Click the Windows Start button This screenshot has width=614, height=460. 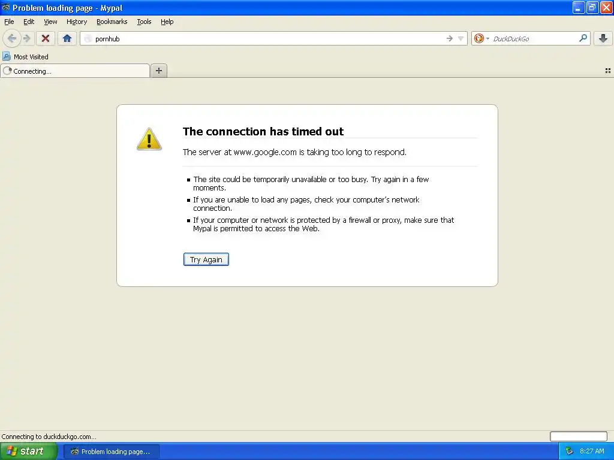[x=28, y=451]
